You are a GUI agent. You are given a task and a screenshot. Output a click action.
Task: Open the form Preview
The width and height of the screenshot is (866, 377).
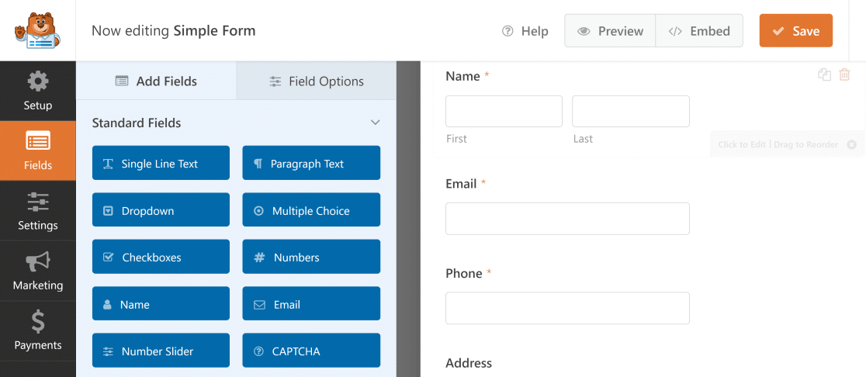point(610,31)
